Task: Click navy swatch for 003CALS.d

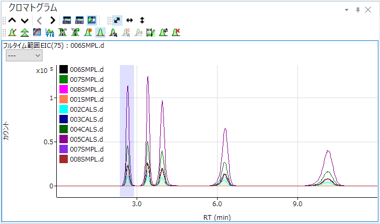Action: tap(64, 119)
